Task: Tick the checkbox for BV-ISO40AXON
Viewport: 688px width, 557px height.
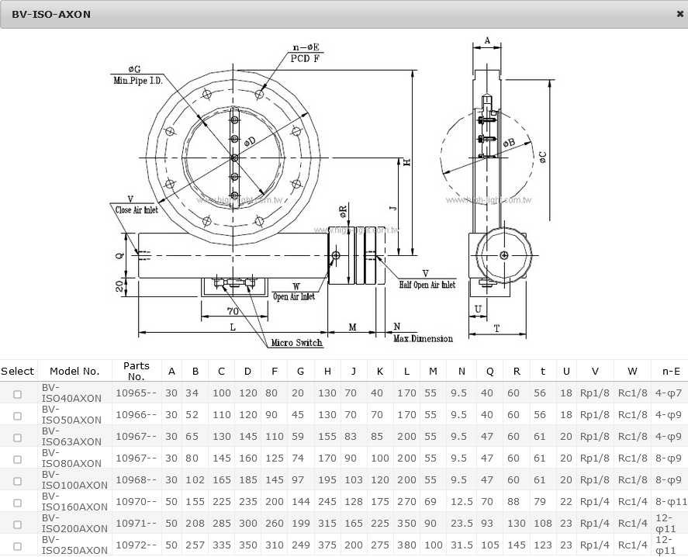Action: click(x=17, y=394)
